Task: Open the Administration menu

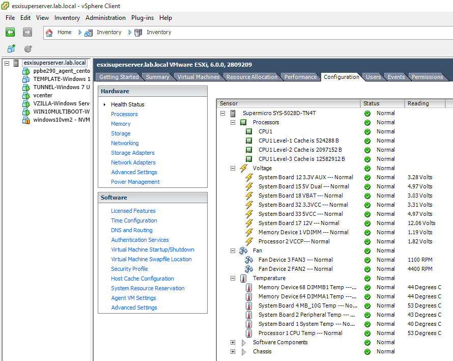Action: click(105, 18)
